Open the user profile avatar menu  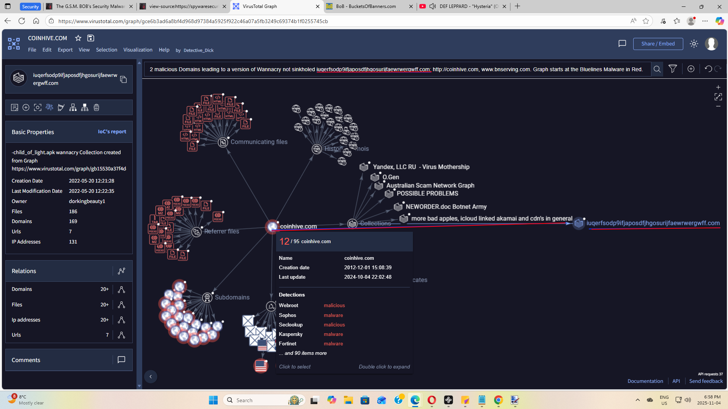711,44
